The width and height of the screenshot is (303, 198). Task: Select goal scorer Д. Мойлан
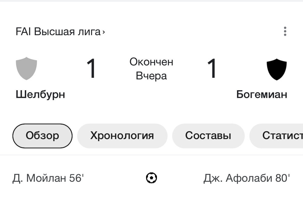point(39,178)
